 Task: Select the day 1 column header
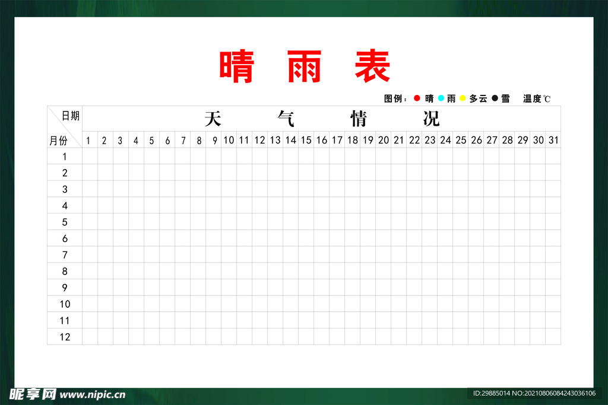[x=88, y=141]
